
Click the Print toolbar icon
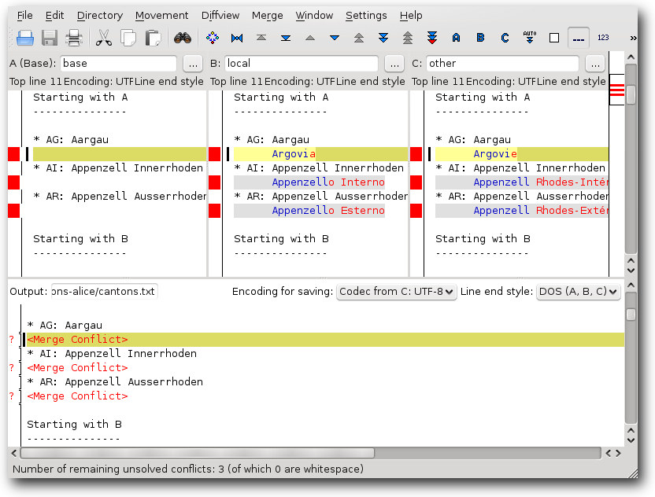pyautogui.click(x=74, y=38)
